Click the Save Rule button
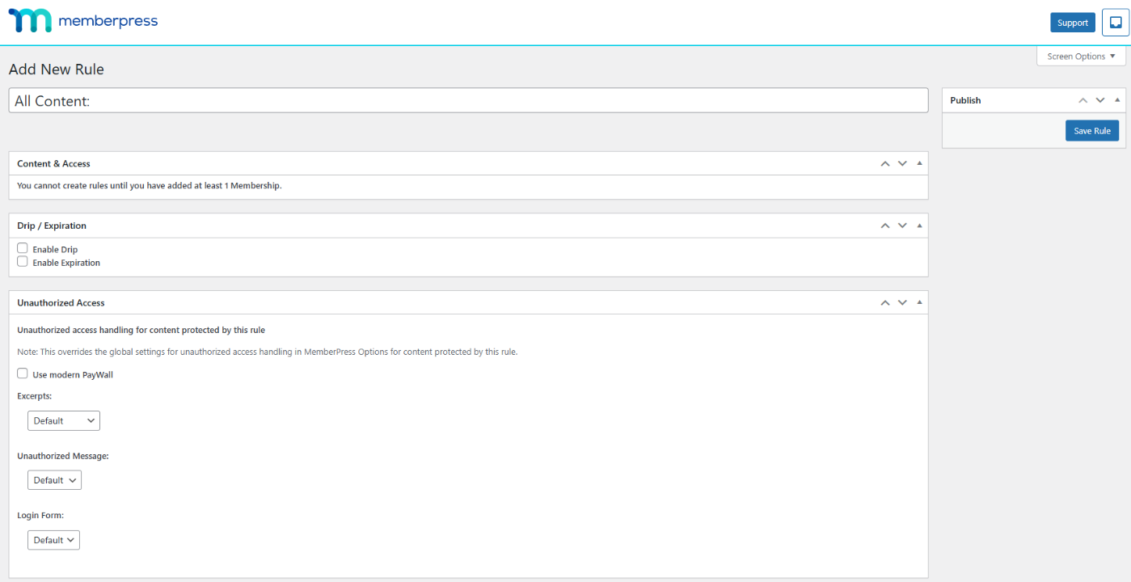Viewport: 1131px width, 582px height. [x=1091, y=131]
